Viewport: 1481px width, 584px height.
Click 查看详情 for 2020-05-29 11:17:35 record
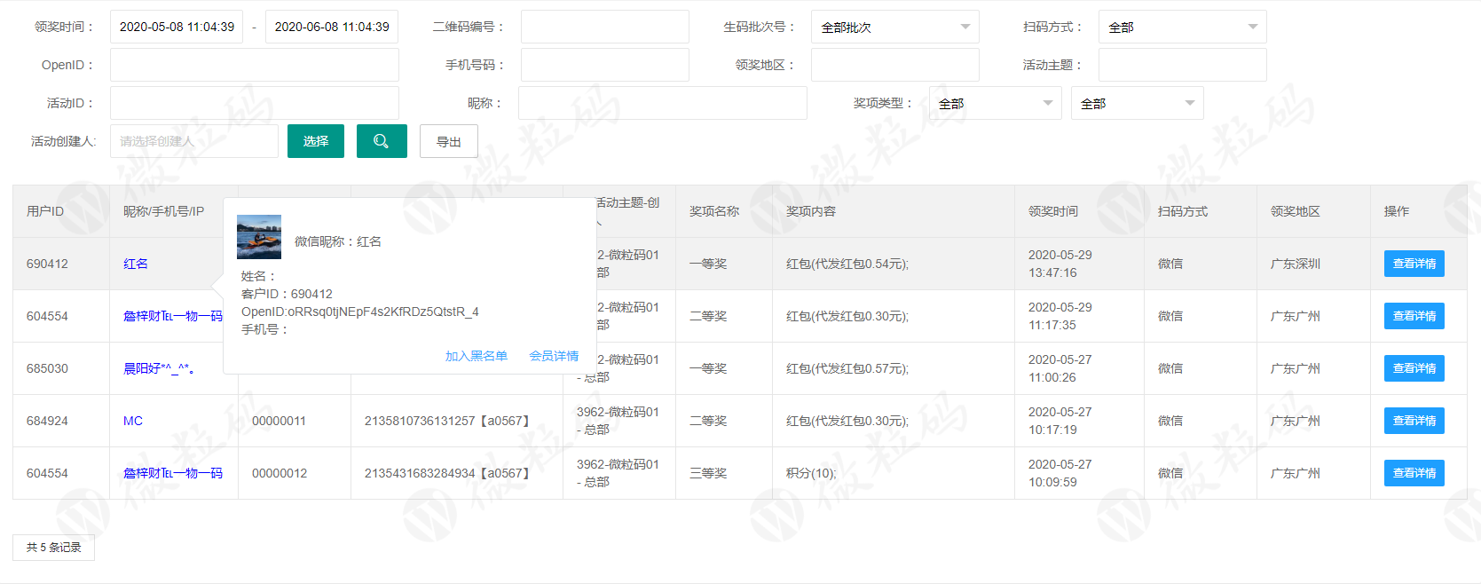pyautogui.click(x=1414, y=316)
